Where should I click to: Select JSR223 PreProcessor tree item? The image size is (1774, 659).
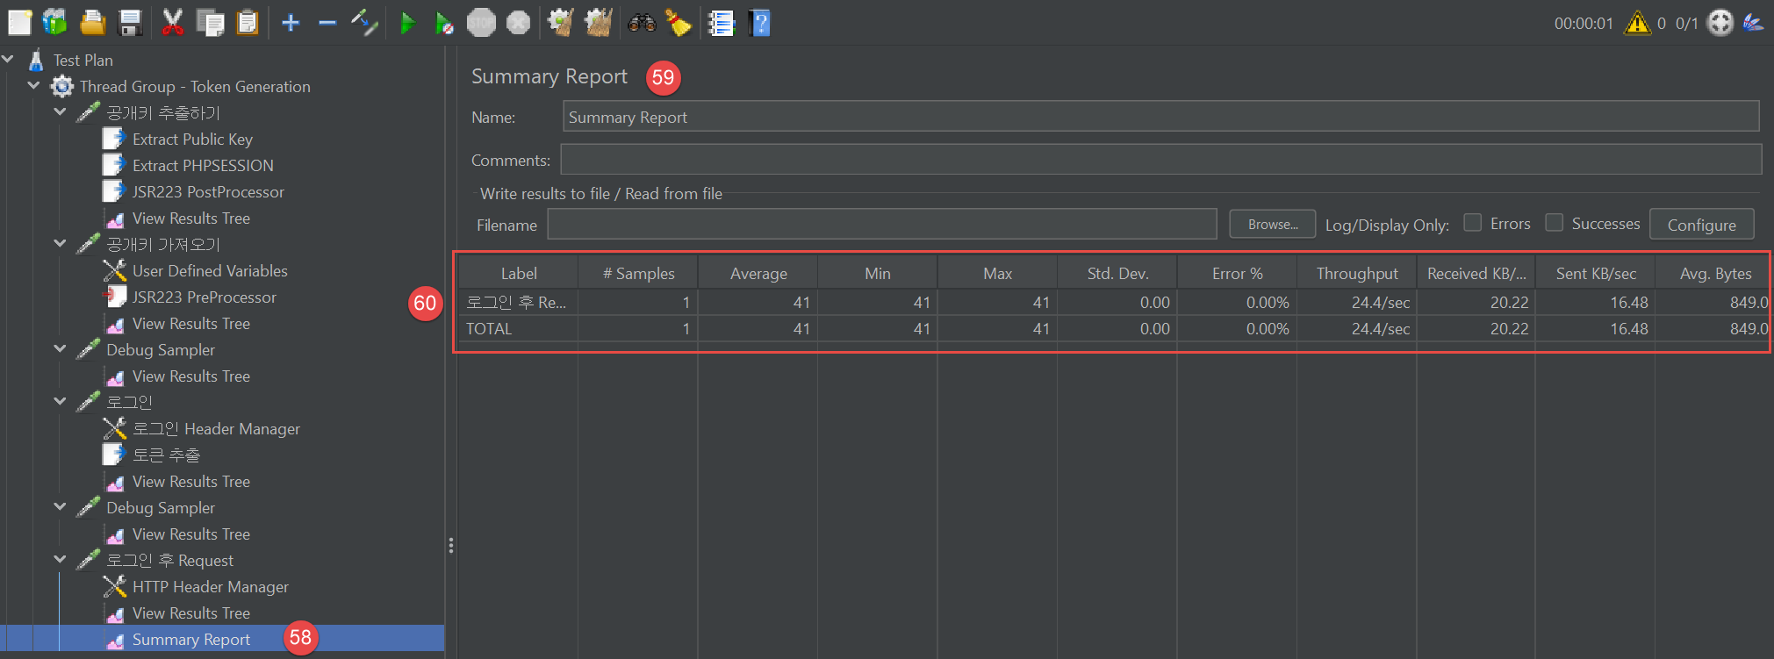click(204, 297)
